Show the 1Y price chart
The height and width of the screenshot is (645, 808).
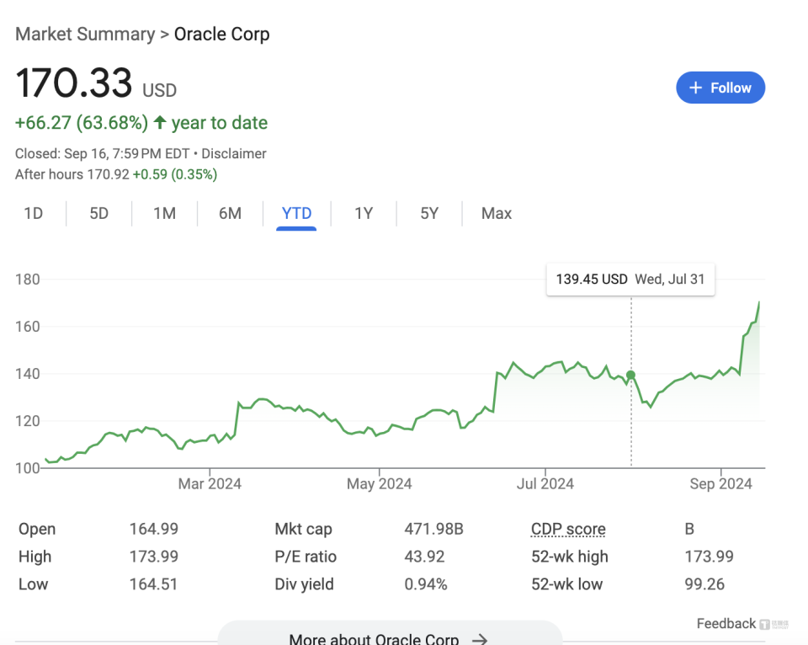(x=363, y=213)
